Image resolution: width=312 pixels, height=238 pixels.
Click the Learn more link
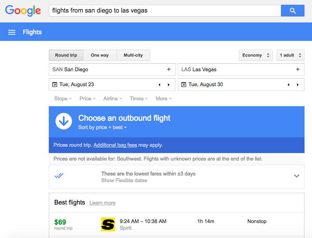point(102,203)
